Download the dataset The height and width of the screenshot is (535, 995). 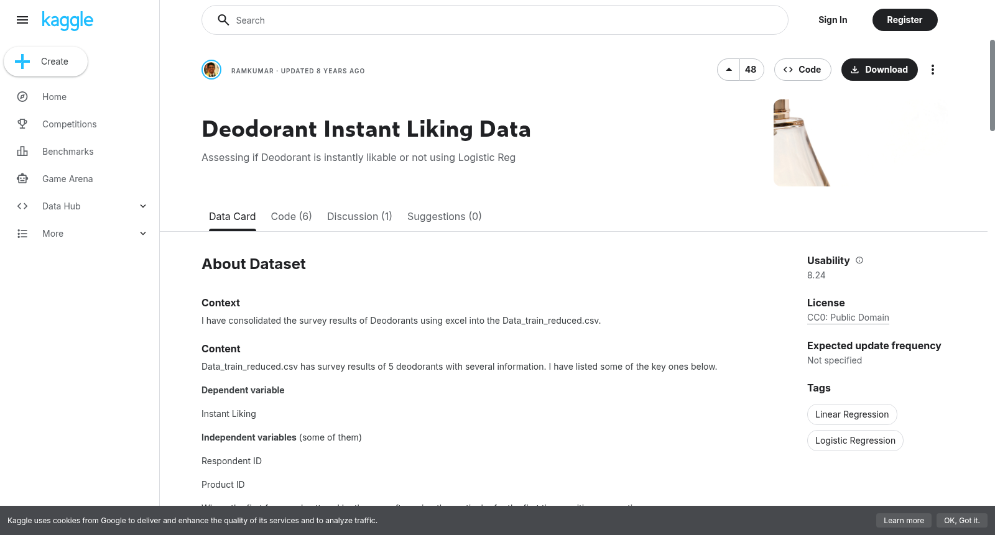879,70
